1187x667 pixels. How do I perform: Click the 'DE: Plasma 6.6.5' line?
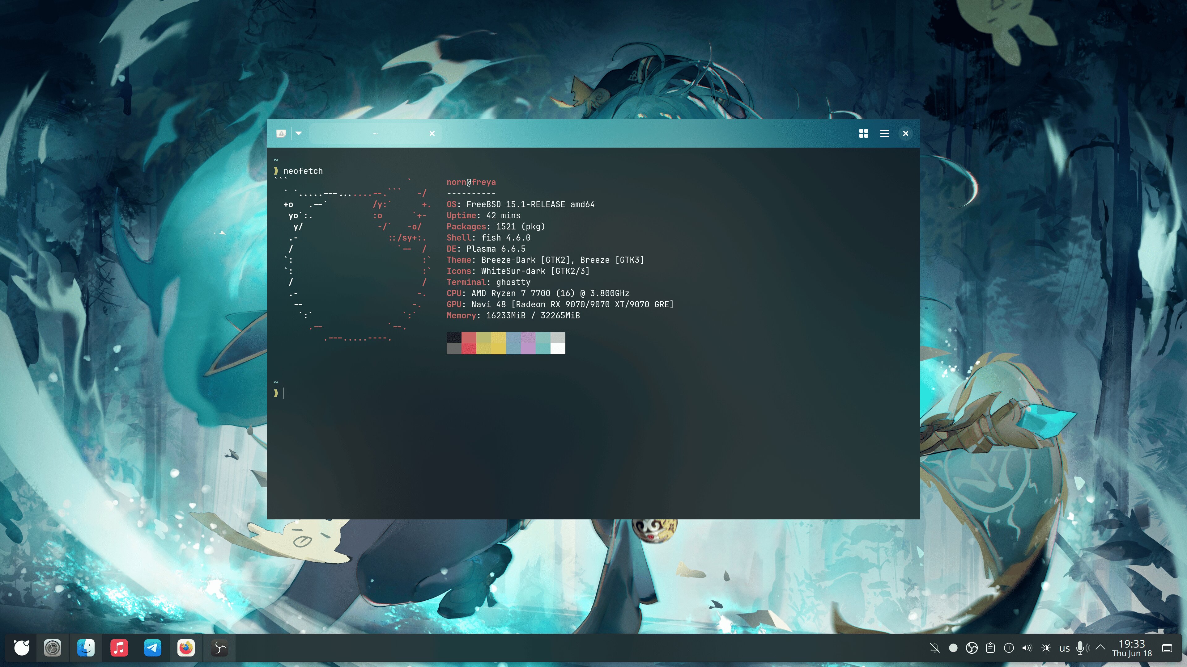486,249
